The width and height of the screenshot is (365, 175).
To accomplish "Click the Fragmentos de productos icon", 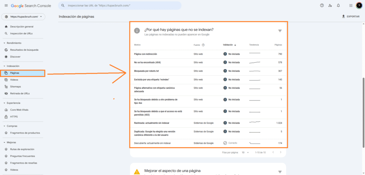I will coord(6,133).
